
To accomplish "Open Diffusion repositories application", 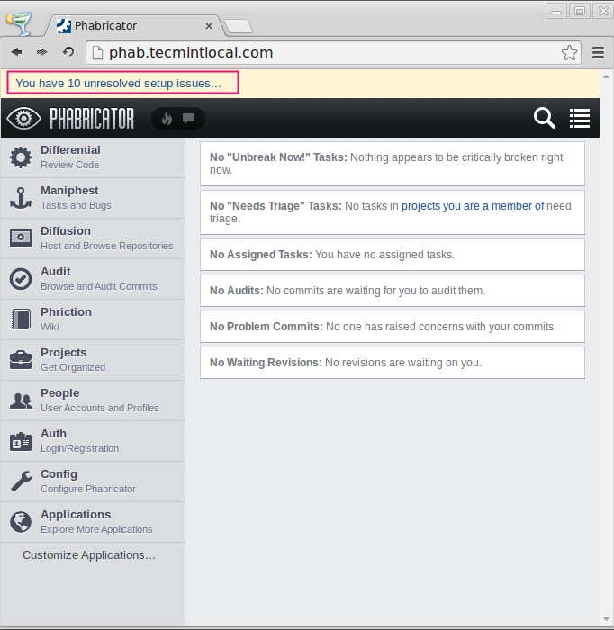I will pyautogui.click(x=93, y=238).
